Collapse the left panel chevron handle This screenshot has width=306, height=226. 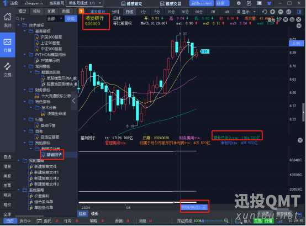tap(74, 101)
